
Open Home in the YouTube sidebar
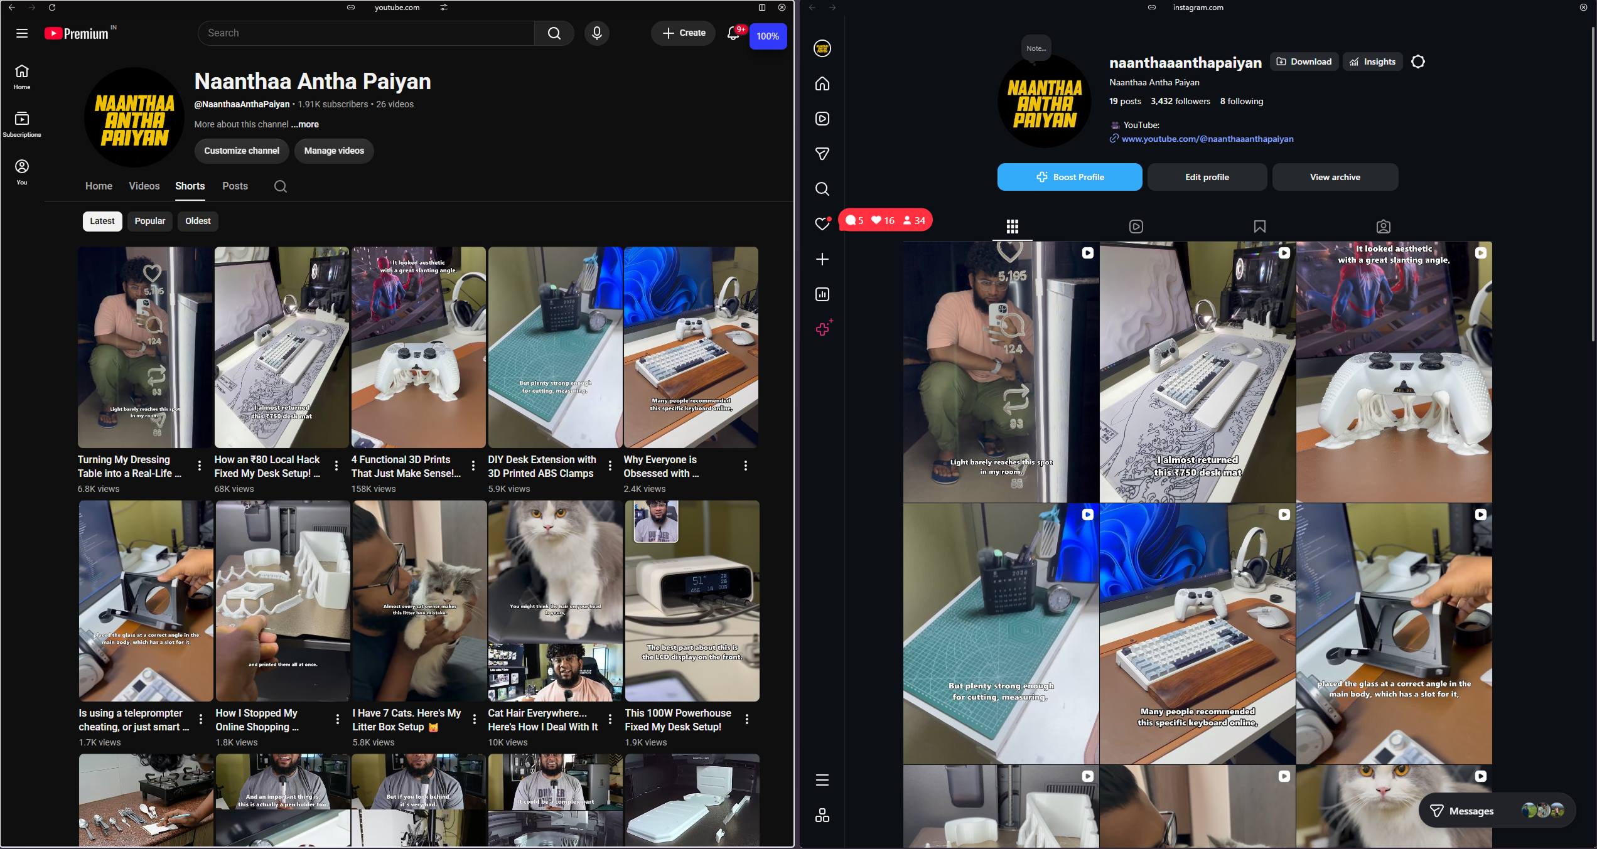(x=22, y=77)
